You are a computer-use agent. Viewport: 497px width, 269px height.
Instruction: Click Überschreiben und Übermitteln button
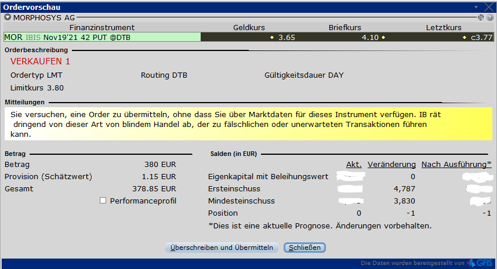pyautogui.click(x=222, y=248)
